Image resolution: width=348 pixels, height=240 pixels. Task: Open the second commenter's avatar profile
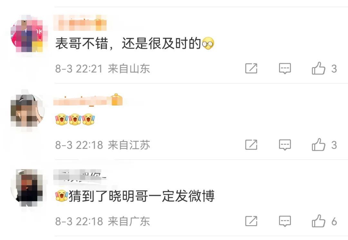click(x=27, y=110)
